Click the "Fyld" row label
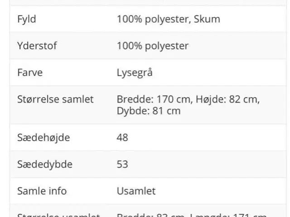This screenshot has width=290, height=217. tap(26, 19)
